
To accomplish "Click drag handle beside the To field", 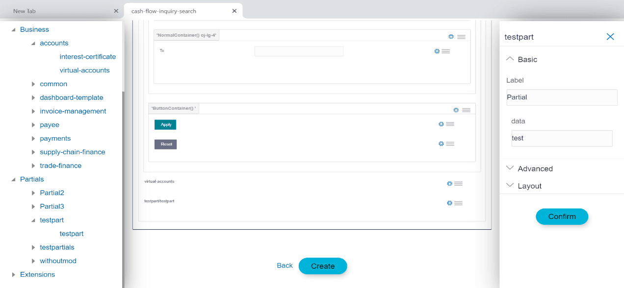I will click(446, 51).
